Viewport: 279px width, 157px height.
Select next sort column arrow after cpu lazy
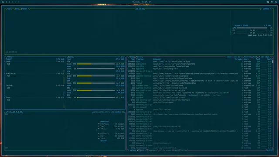[x=271, y=57]
